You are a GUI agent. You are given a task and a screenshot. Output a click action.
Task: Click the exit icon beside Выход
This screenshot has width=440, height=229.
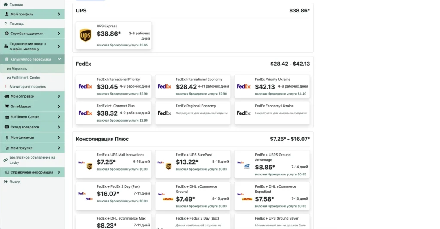point(6,182)
